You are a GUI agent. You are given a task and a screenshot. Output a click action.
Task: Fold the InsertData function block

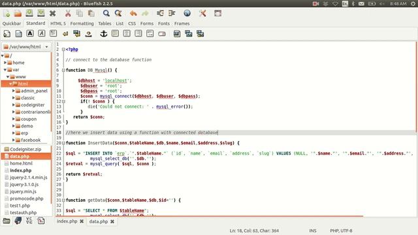[63, 143]
